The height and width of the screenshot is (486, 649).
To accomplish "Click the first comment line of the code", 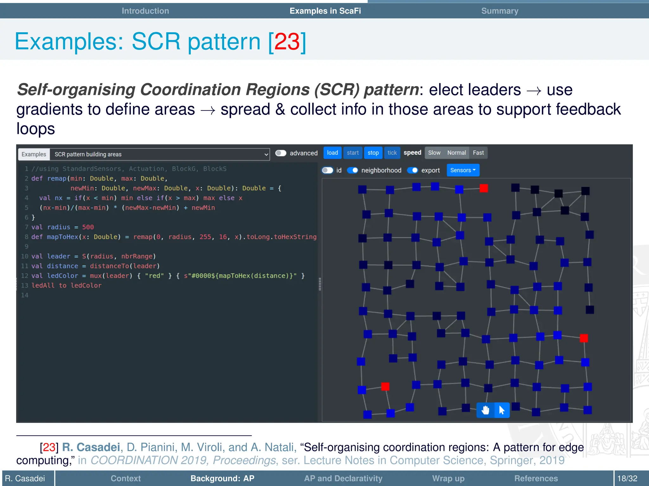I will (x=129, y=169).
